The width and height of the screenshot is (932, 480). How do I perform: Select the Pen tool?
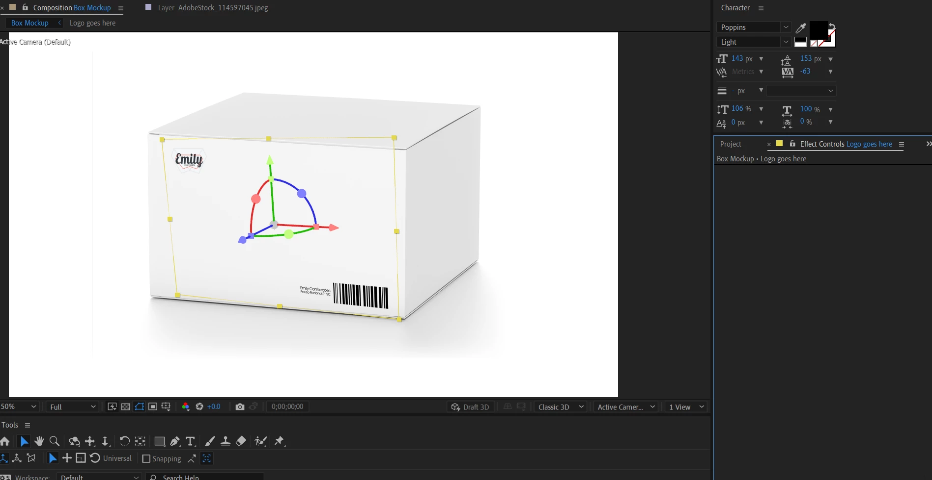click(x=175, y=441)
